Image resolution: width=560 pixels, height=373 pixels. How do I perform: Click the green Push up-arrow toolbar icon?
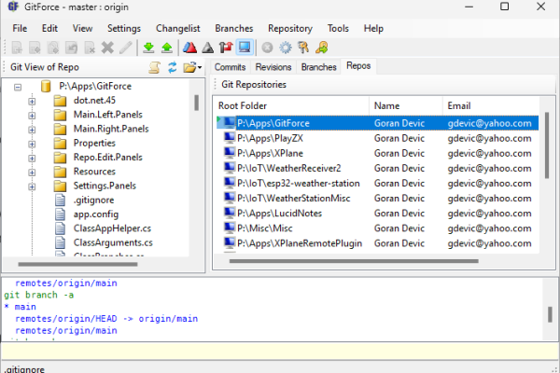click(166, 48)
